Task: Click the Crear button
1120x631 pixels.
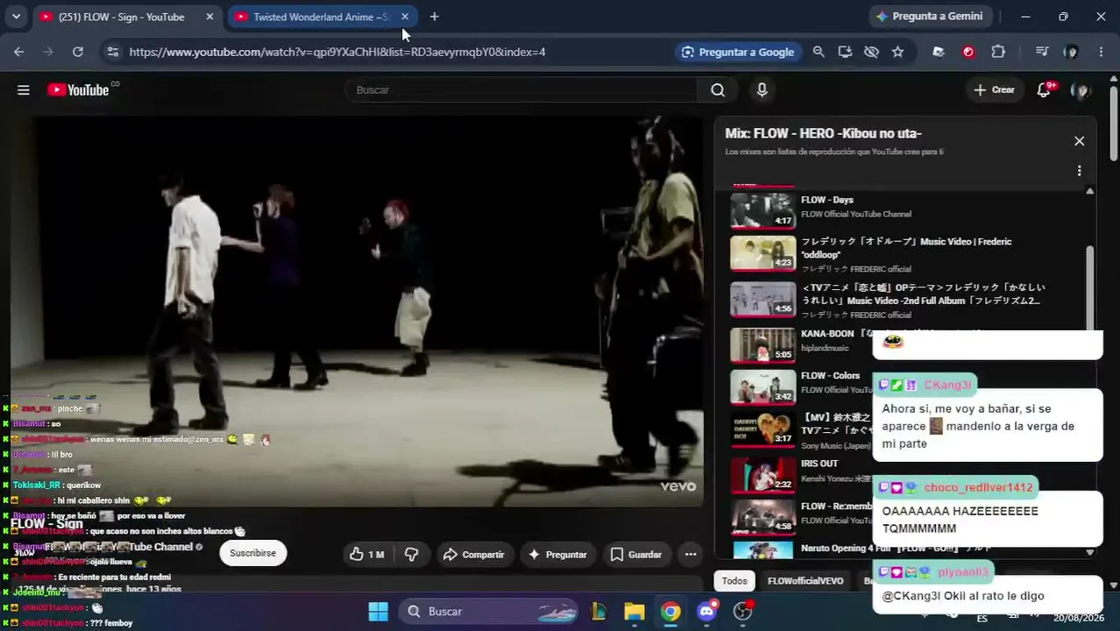Action: [x=994, y=89]
